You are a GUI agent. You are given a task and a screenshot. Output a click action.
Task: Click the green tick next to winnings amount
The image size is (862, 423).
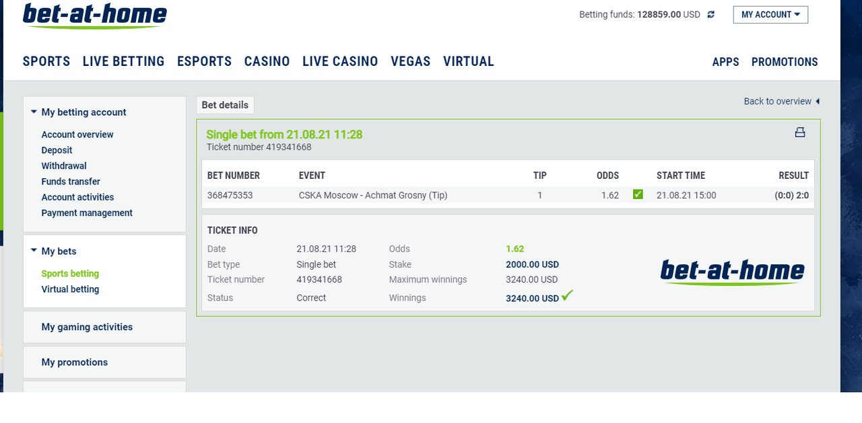(x=567, y=295)
